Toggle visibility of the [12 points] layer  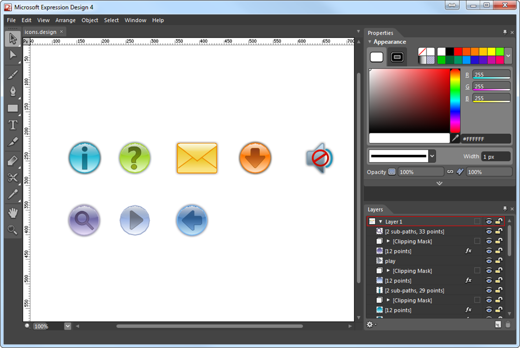coord(489,251)
